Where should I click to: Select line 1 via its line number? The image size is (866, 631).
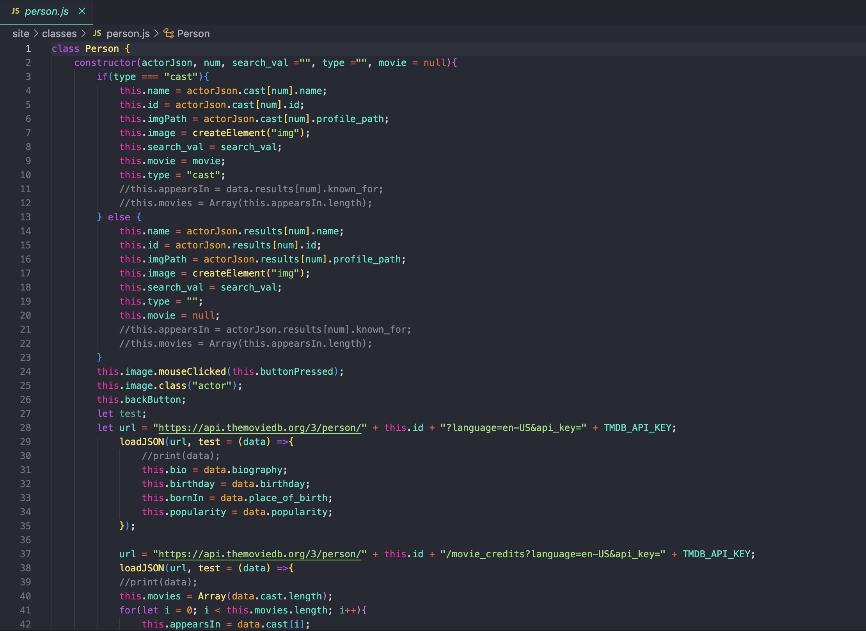pos(28,48)
